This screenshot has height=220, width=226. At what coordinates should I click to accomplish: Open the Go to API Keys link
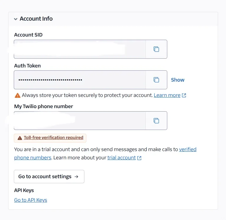click(x=31, y=200)
